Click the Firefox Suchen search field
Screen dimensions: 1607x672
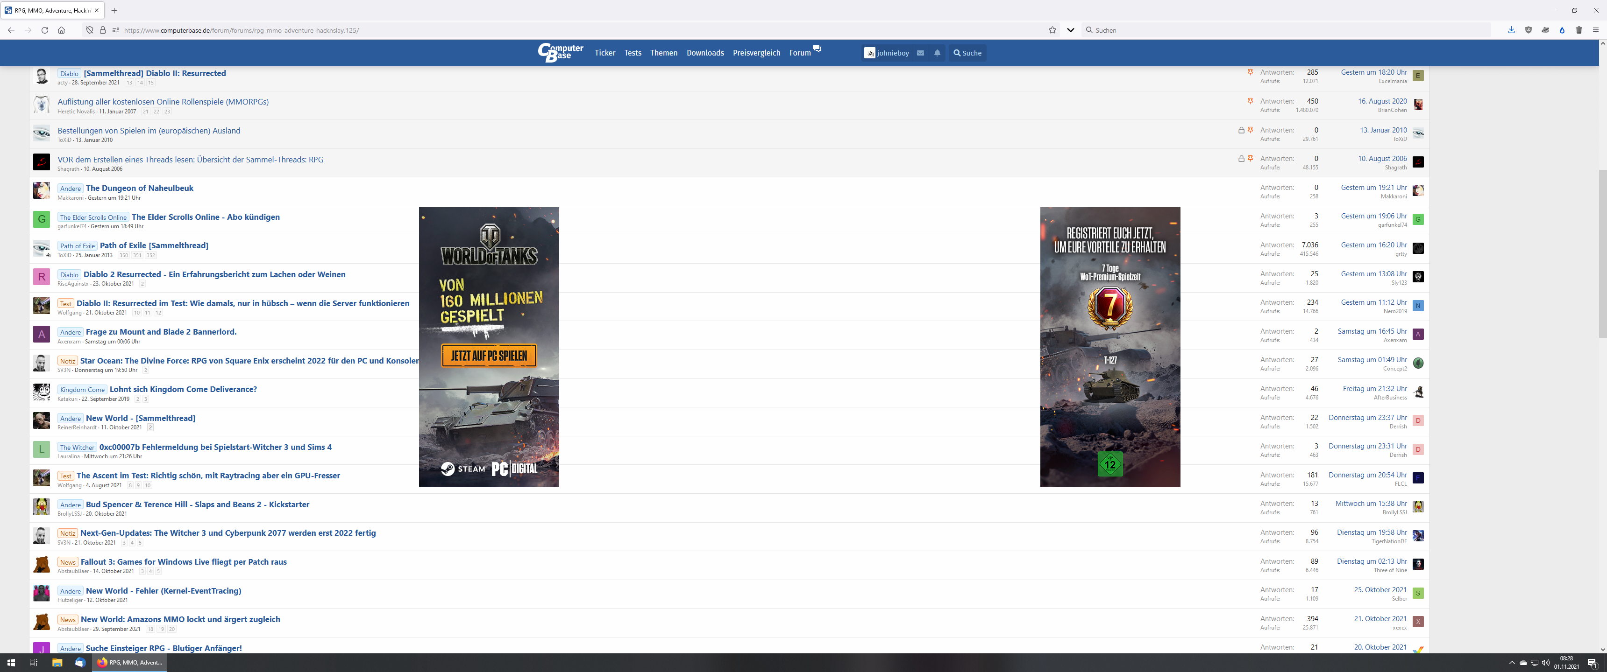pyautogui.click(x=1285, y=30)
